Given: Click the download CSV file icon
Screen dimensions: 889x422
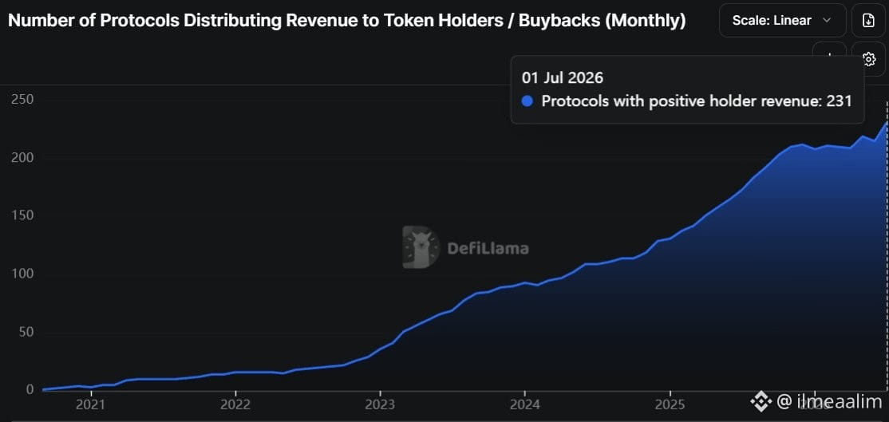Looking at the screenshot, I should [868, 21].
